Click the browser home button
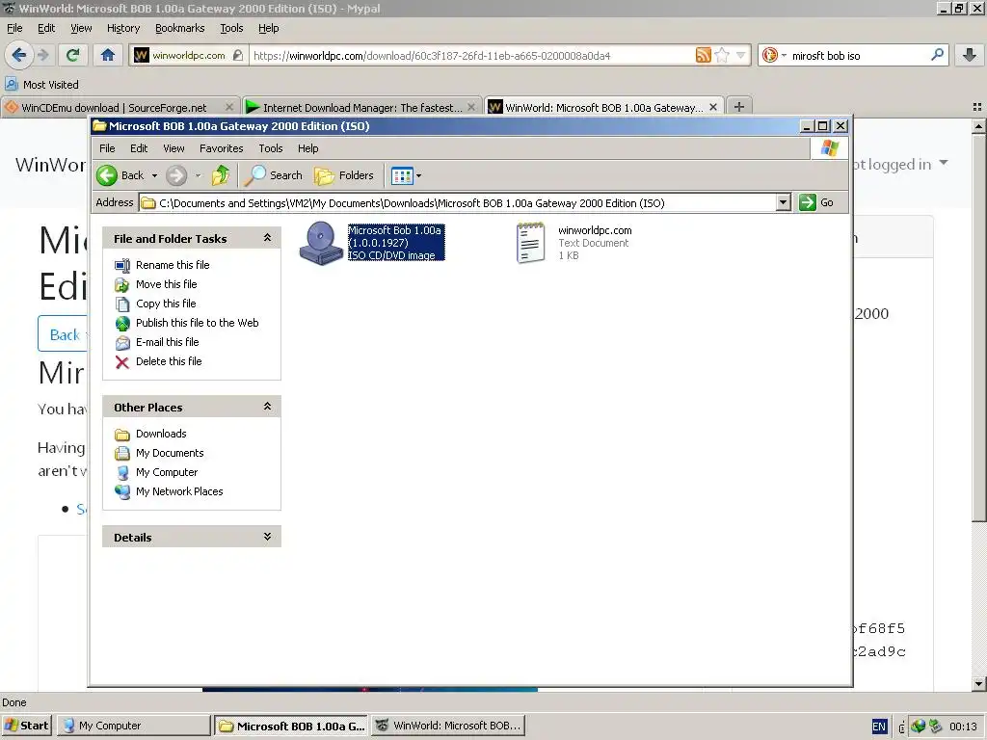Image resolution: width=987 pixels, height=740 pixels. click(x=108, y=55)
